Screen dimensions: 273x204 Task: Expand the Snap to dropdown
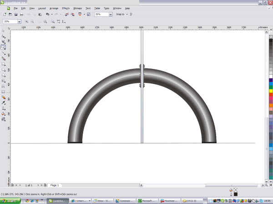click(x=123, y=15)
